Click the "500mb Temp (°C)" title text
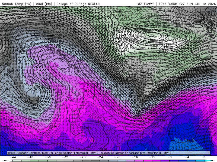The width and height of the screenshot is (217, 162). click(17, 4)
